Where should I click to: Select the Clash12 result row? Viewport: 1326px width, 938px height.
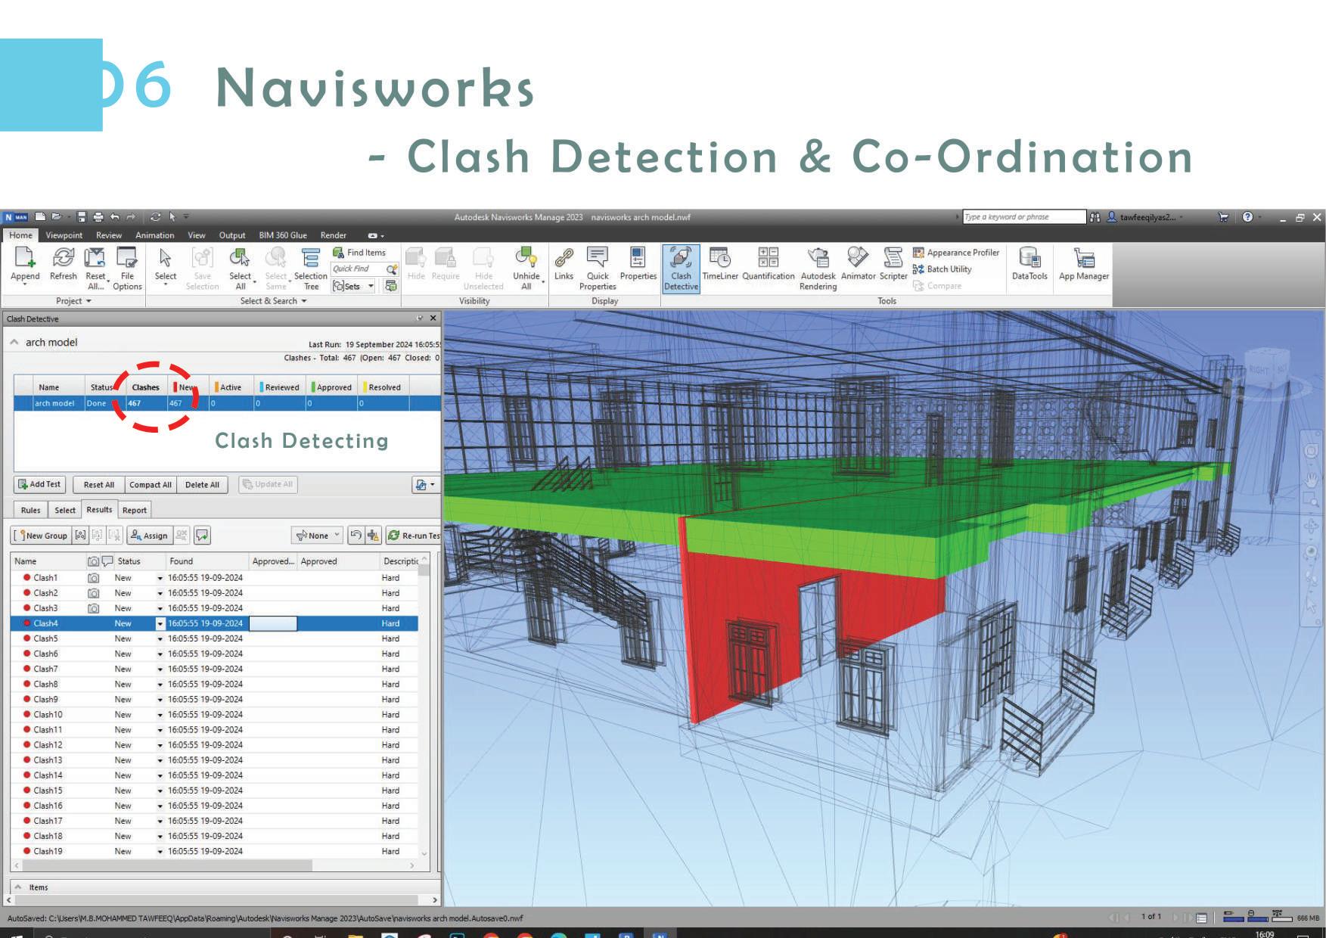[x=215, y=745]
